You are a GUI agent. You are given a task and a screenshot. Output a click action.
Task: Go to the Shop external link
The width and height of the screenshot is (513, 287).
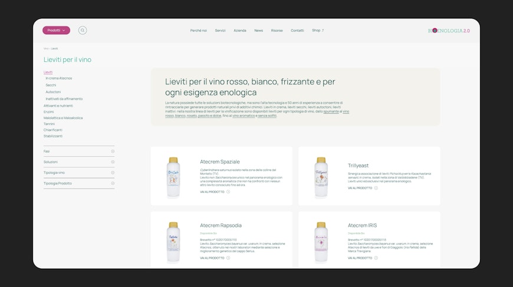(x=318, y=31)
